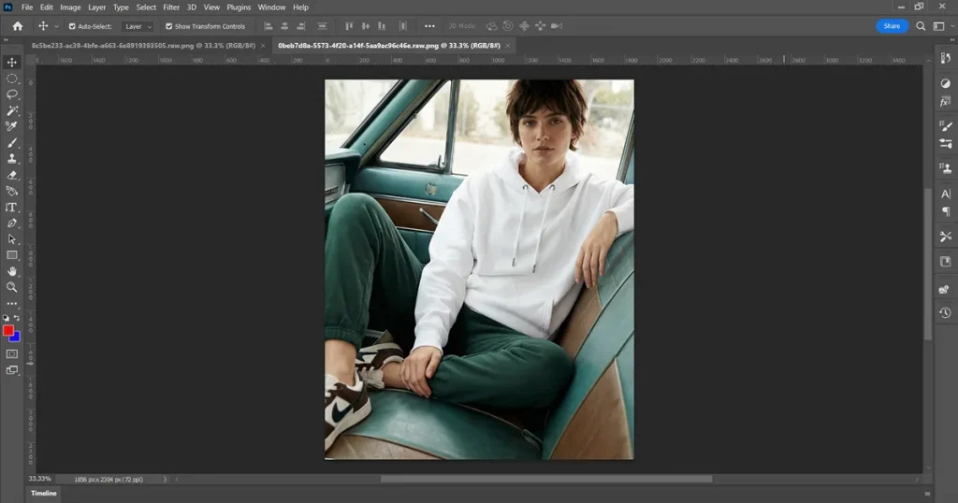This screenshot has height=503, width=958.
Task: Activate the Zoom tool in the toolbar
Action: (x=12, y=287)
